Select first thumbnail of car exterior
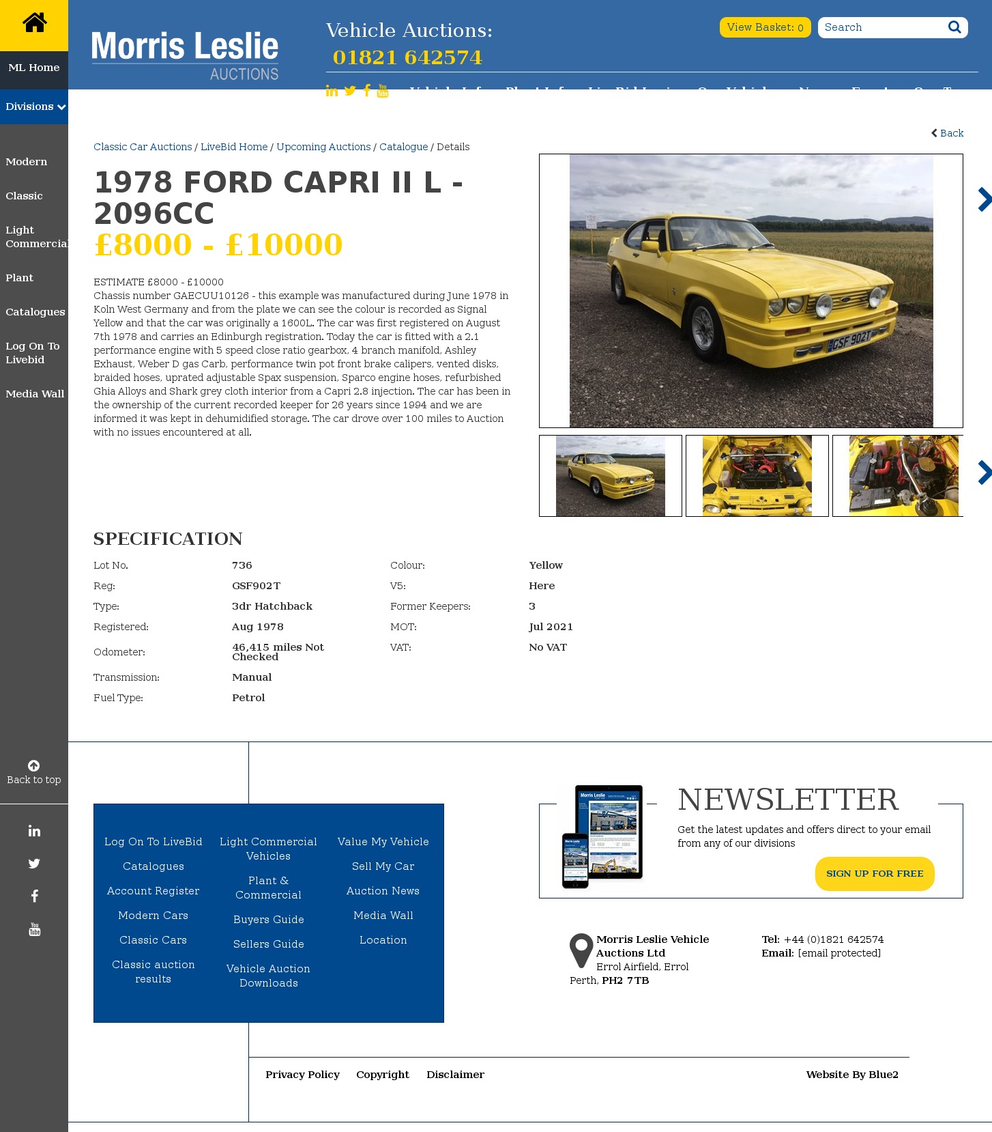 tap(611, 476)
